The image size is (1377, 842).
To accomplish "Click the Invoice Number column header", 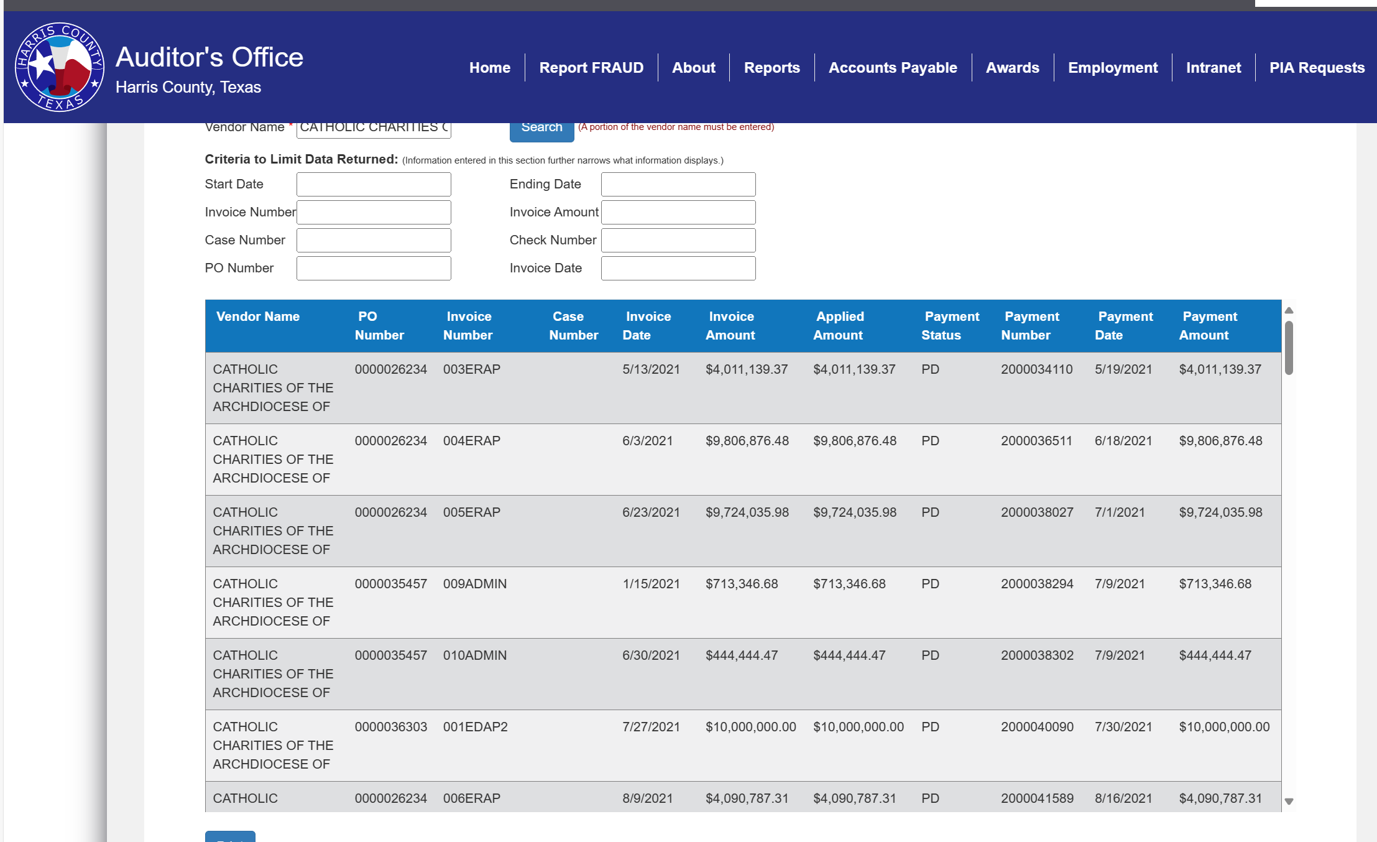I will (x=468, y=326).
